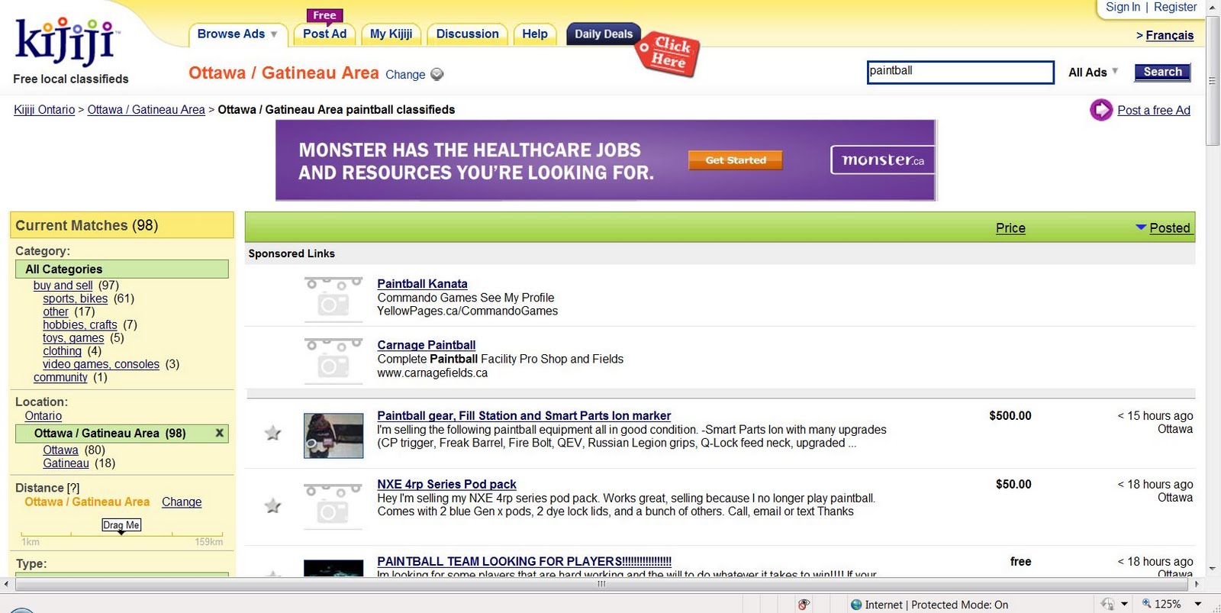Click the paintball search input field

click(960, 72)
